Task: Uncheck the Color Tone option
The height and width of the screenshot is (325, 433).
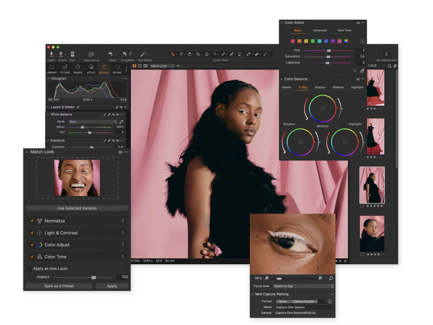Action: [32, 257]
